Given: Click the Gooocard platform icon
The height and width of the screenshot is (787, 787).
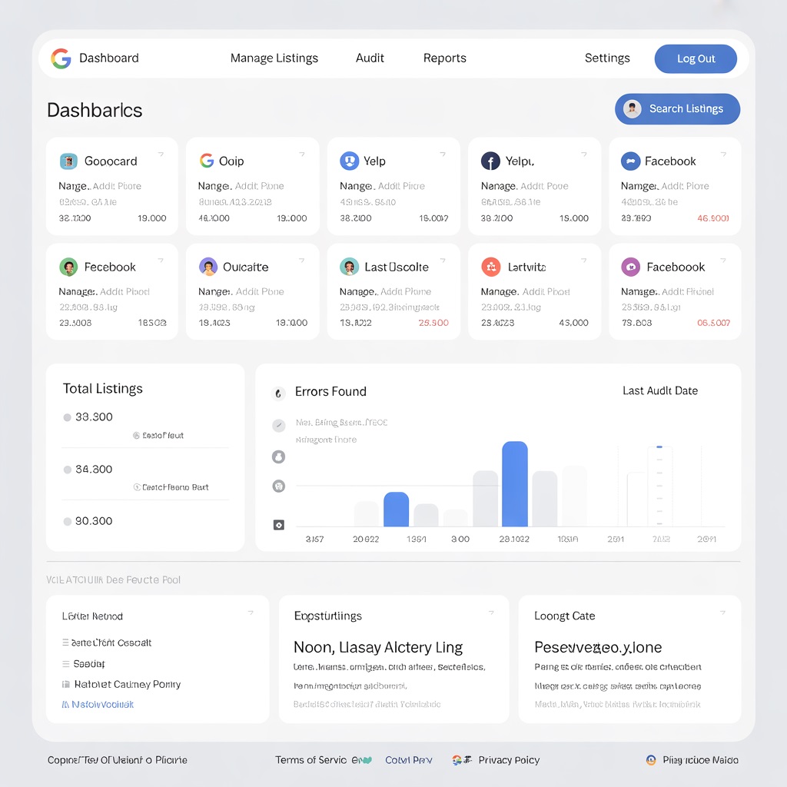Looking at the screenshot, I should [68, 161].
